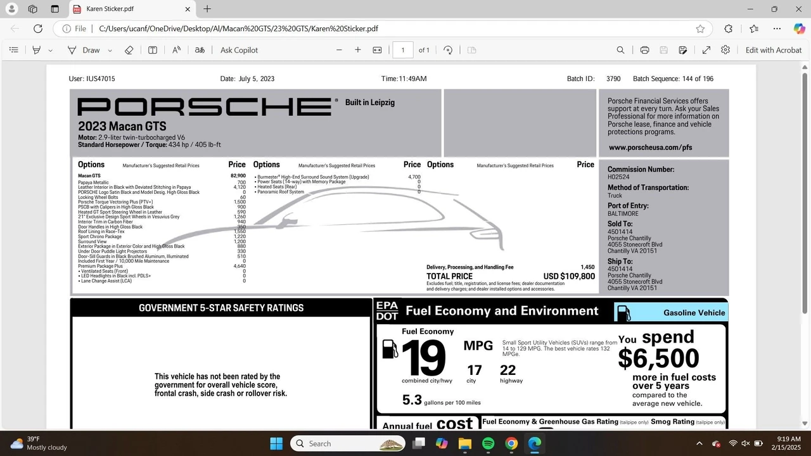The width and height of the screenshot is (811, 456).
Task: Toggle Fit to width view
Action: pos(377,50)
